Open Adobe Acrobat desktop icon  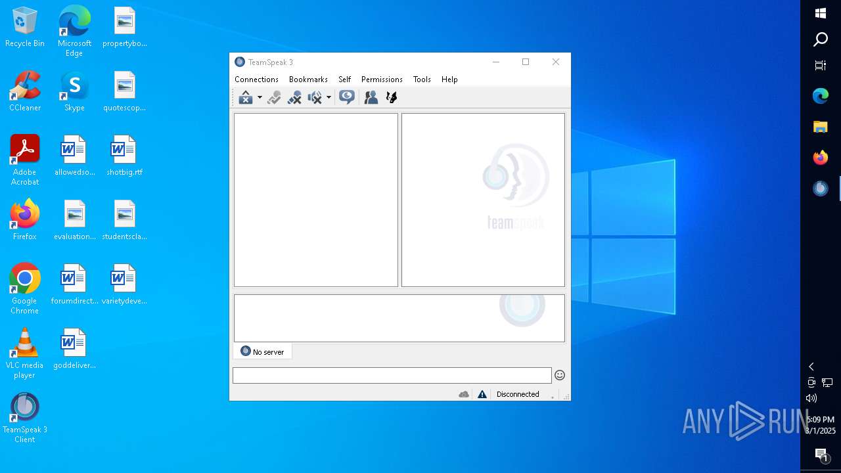(25, 160)
